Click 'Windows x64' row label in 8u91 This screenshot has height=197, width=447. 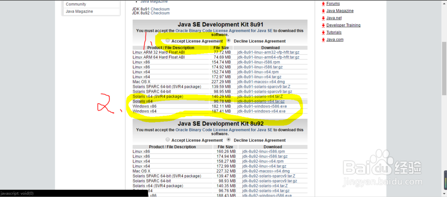click(144, 111)
